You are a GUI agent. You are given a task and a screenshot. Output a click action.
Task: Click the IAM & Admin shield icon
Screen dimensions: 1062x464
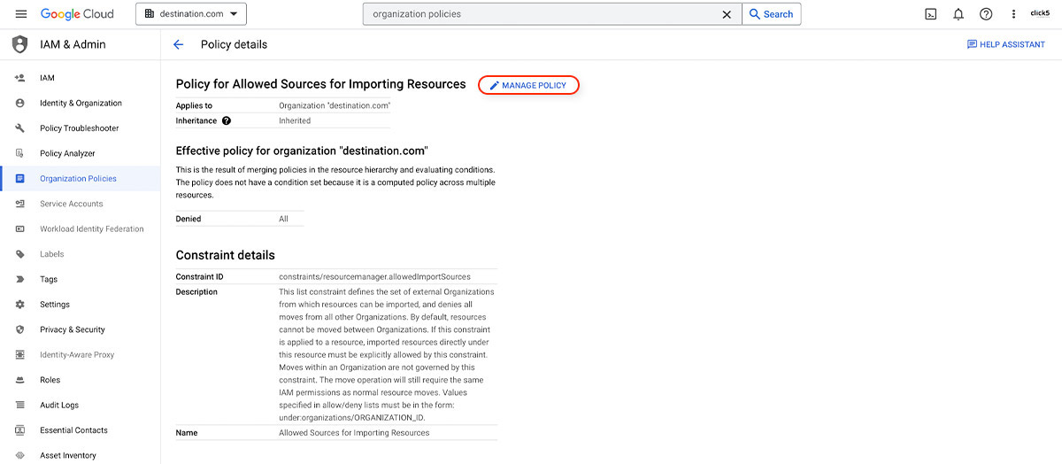coord(19,44)
